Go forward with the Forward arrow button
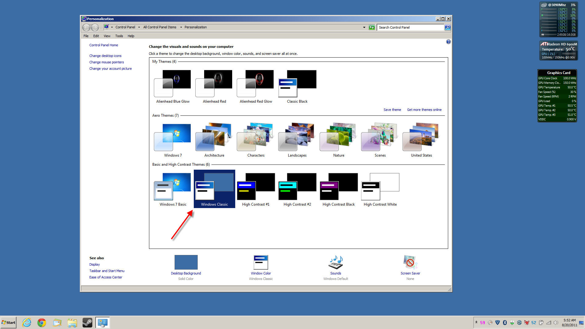This screenshot has width=585, height=329. (95, 27)
